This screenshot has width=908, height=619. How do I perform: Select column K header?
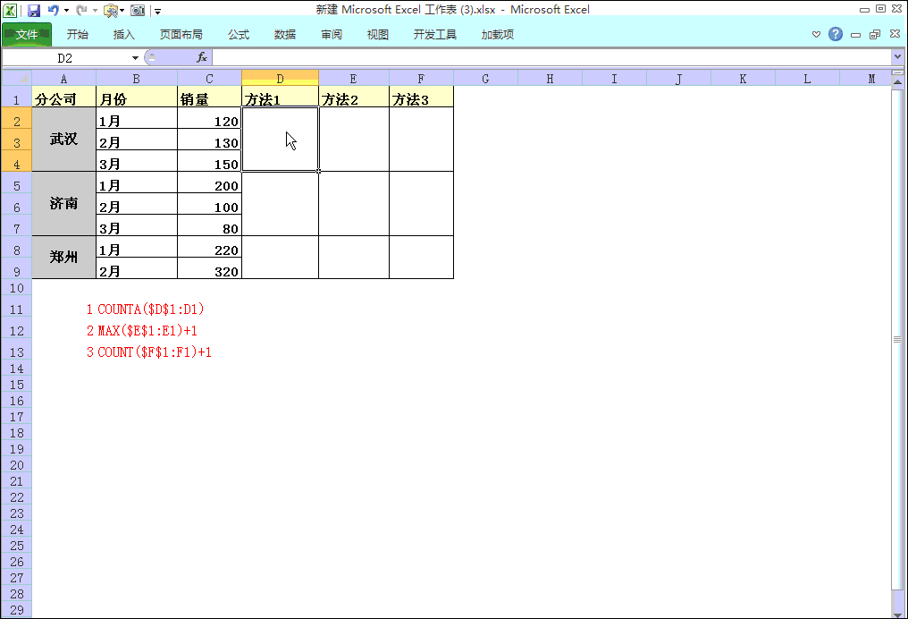743,78
